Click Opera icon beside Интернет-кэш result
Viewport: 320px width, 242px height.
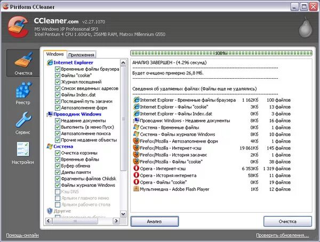[x=136, y=168]
